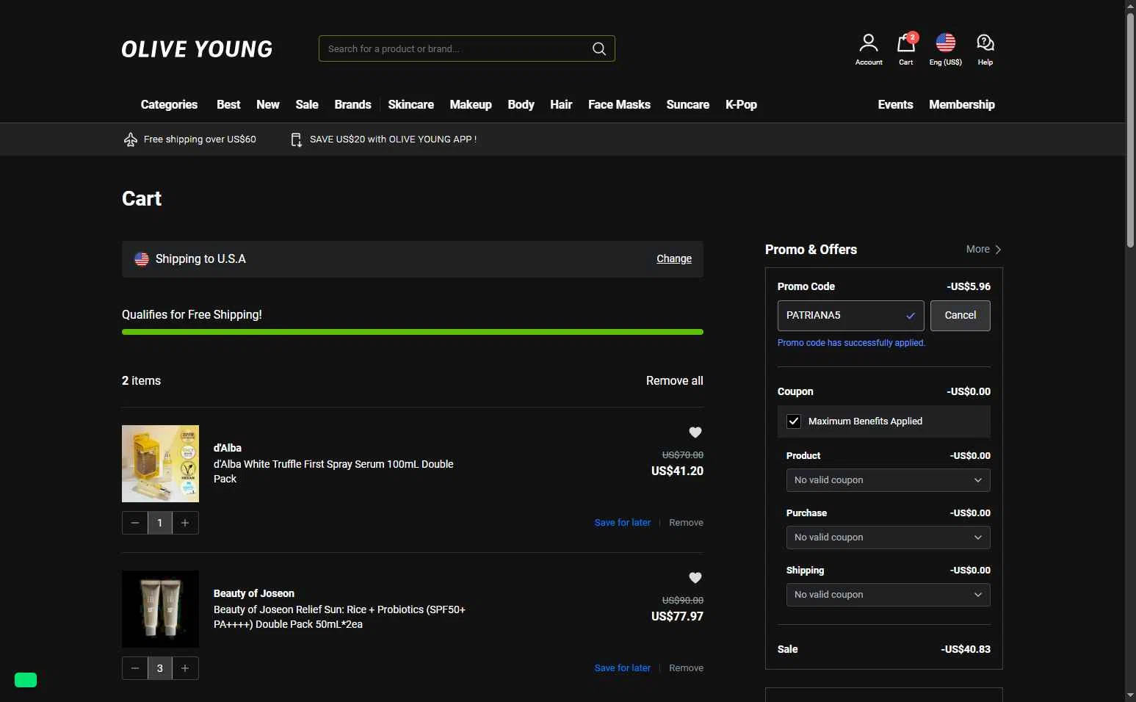The height and width of the screenshot is (702, 1136).
Task: Expand the Product coupon dropdown
Action: [x=887, y=480]
